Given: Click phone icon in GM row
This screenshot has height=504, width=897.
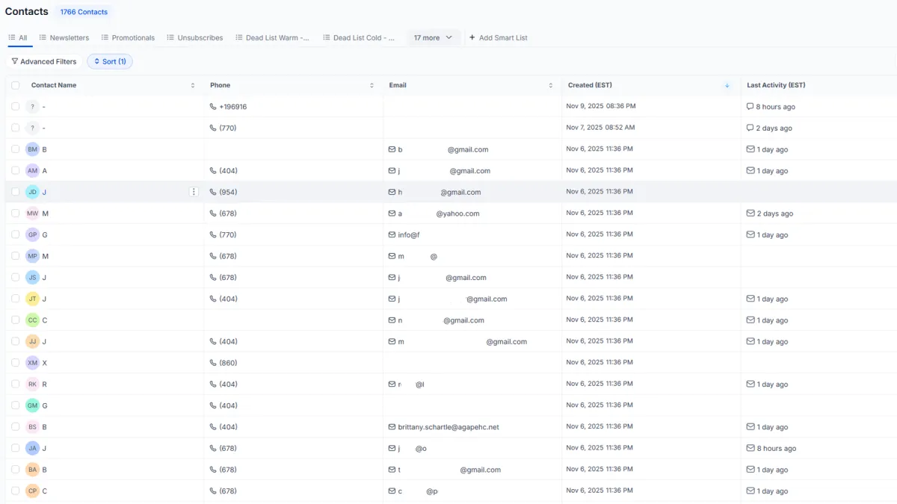Looking at the screenshot, I should pos(213,405).
